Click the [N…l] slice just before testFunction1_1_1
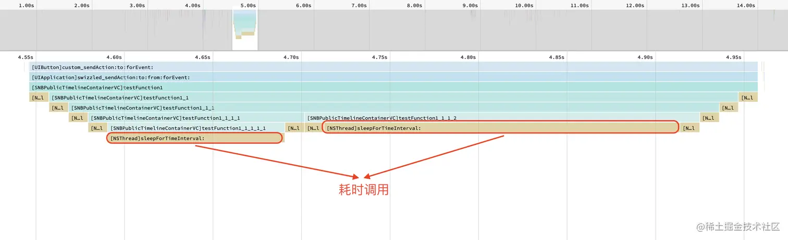788x240 pixels. point(59,108)
